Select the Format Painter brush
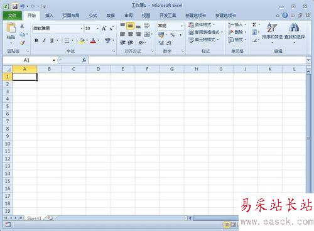Image resolution: width=314 pixels, height=231 pixels. [23, 43]
